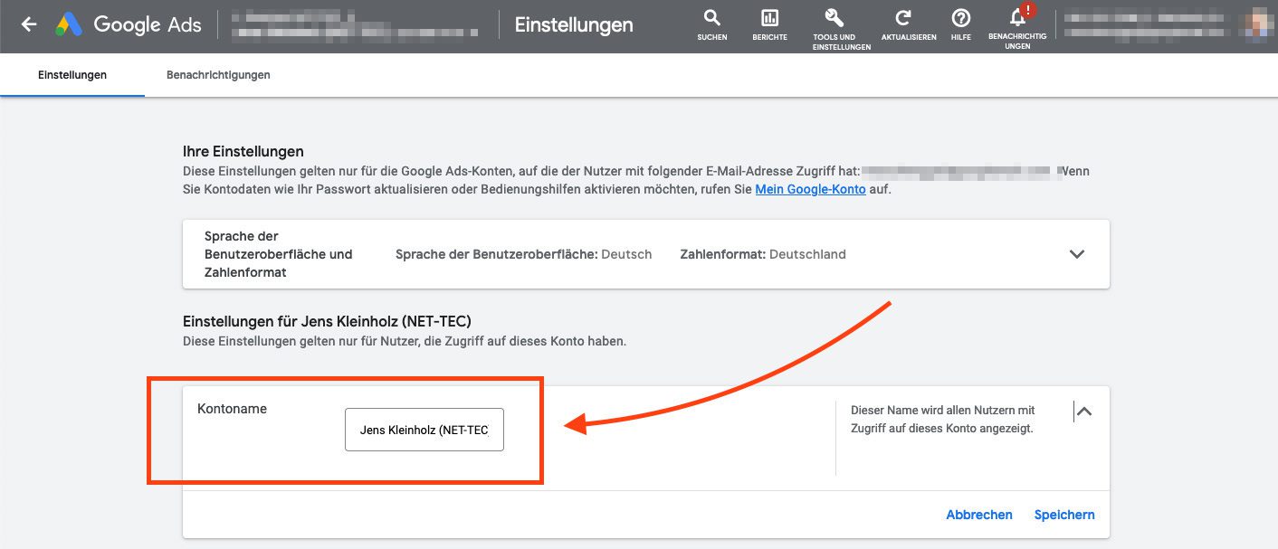Click the Kontoname text field
This screenshot has height=549, width=1278.
click(424, 431)
